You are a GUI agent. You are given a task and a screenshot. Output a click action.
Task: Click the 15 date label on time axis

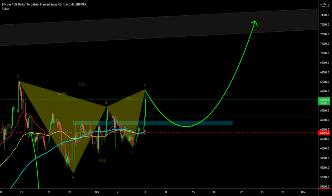point(193,192)
